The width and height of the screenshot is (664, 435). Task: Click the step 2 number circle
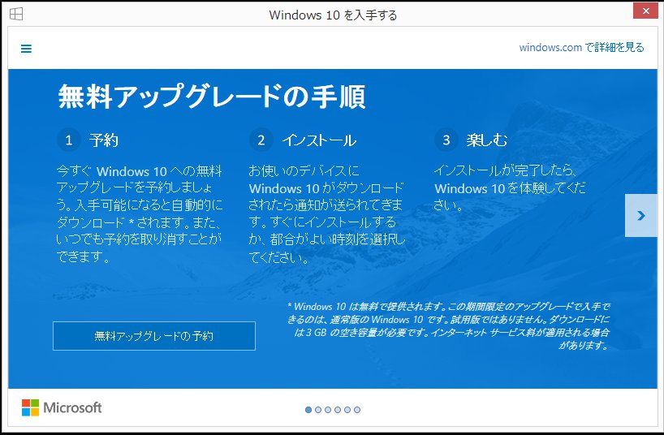[x=261, y=140]
